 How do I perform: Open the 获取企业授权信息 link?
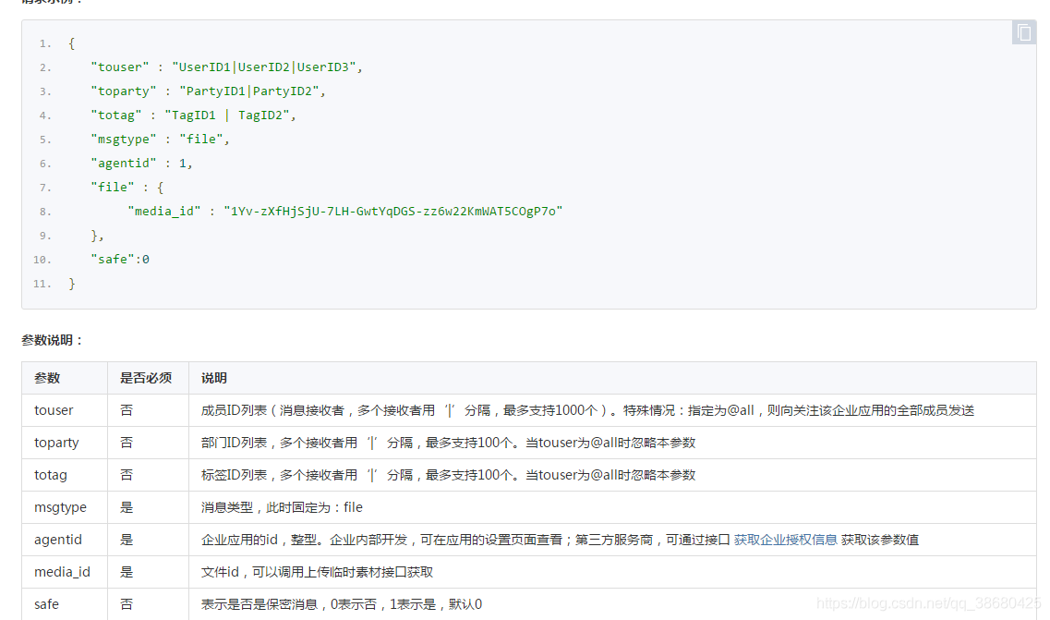[785, 540]
